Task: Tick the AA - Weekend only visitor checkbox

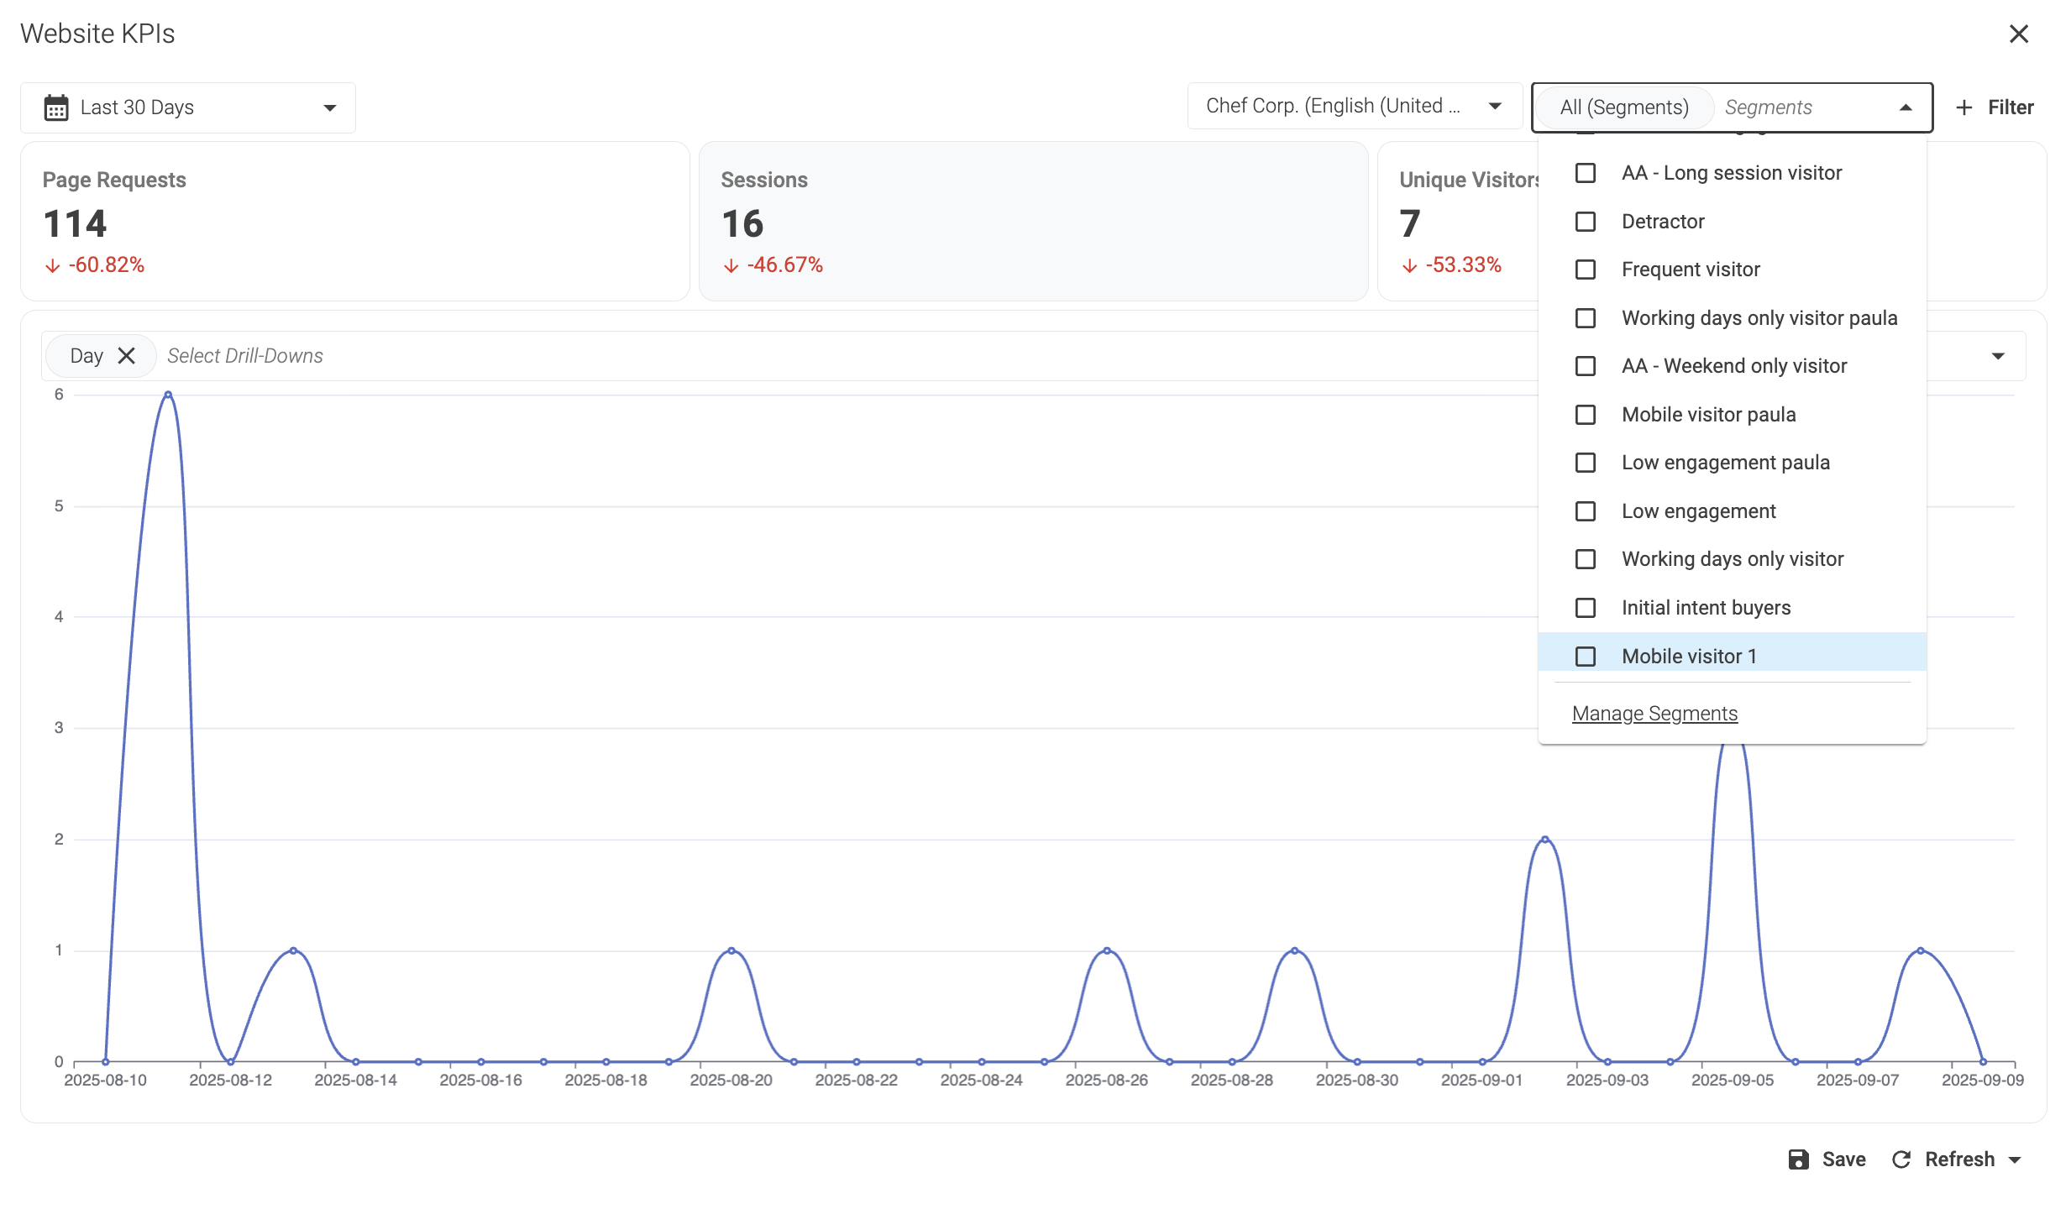Action: tap(1586, 366)
